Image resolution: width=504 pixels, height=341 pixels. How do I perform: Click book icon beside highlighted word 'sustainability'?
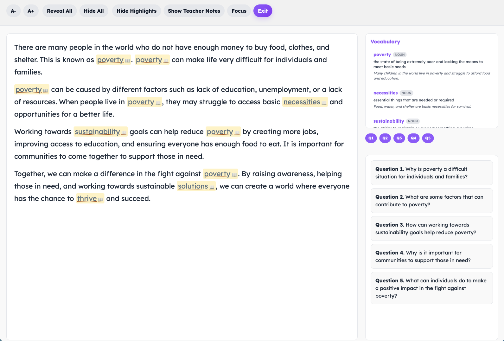[124, 132]
